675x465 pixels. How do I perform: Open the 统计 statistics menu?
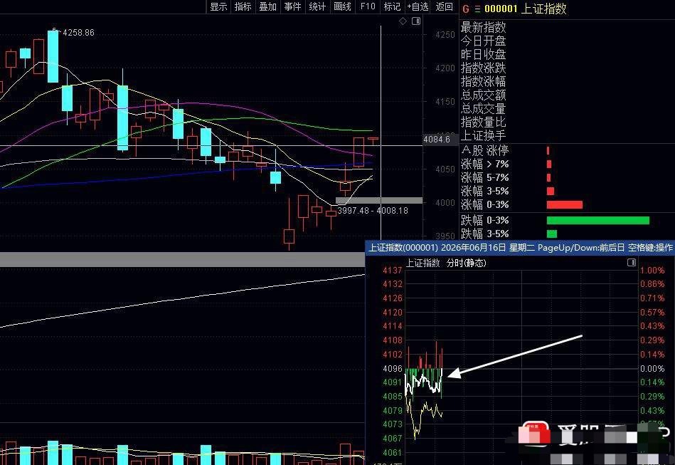coord(317,6)
